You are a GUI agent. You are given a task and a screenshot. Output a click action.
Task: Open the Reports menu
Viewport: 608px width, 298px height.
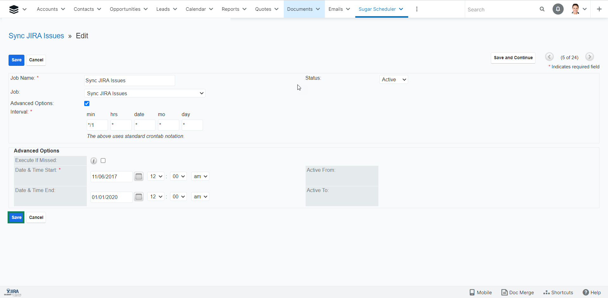[x=234, y=9]
